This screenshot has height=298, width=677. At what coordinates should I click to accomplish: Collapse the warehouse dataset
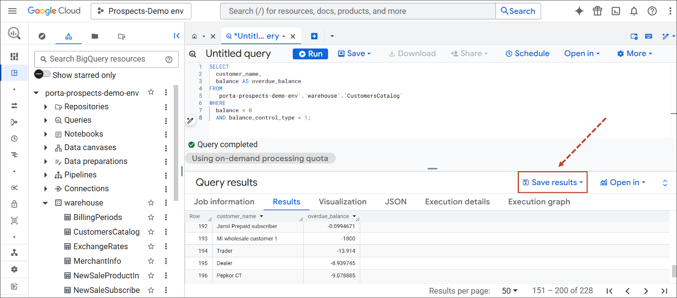pos(45,203)
